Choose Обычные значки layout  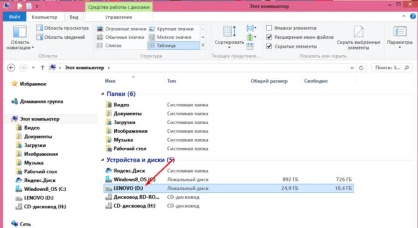[x=120, y=37]
